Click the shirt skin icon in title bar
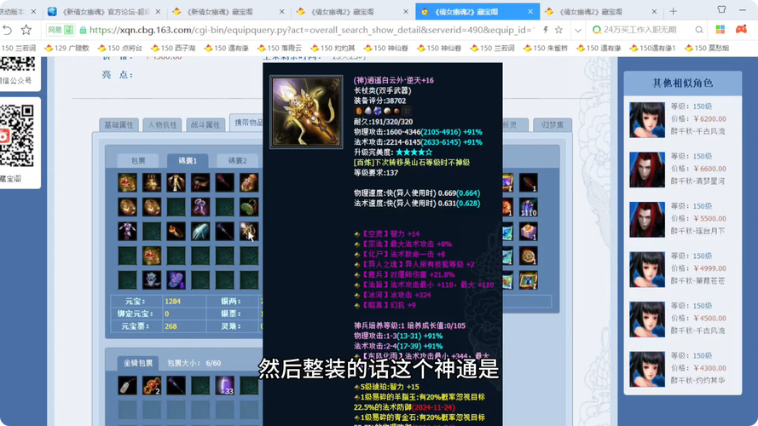Screen dimensions: 758x426 (721, 9)
